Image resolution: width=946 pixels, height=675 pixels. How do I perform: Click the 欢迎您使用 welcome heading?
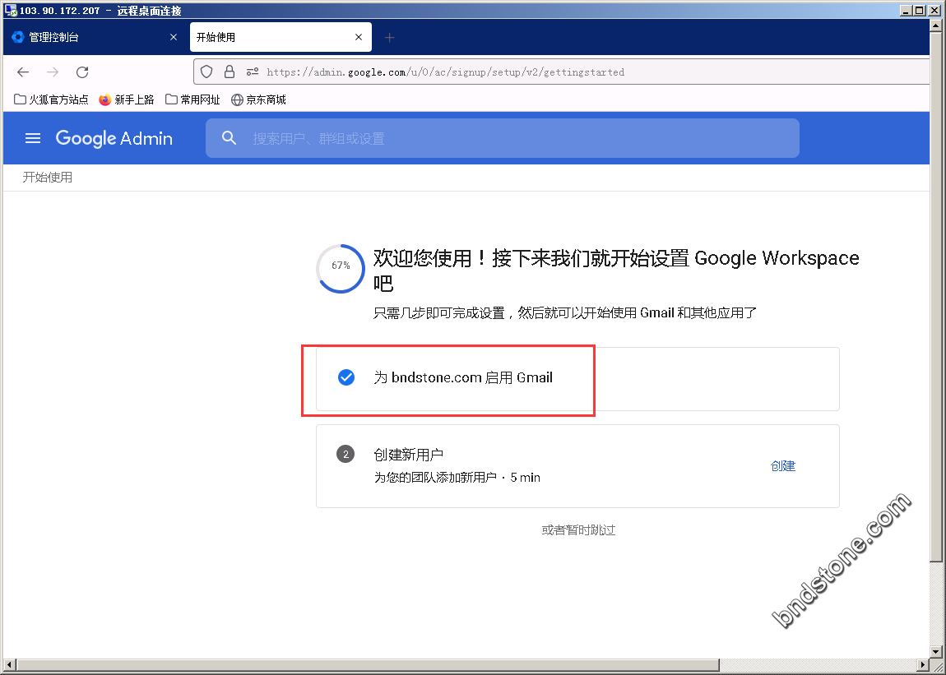point(616,270)
